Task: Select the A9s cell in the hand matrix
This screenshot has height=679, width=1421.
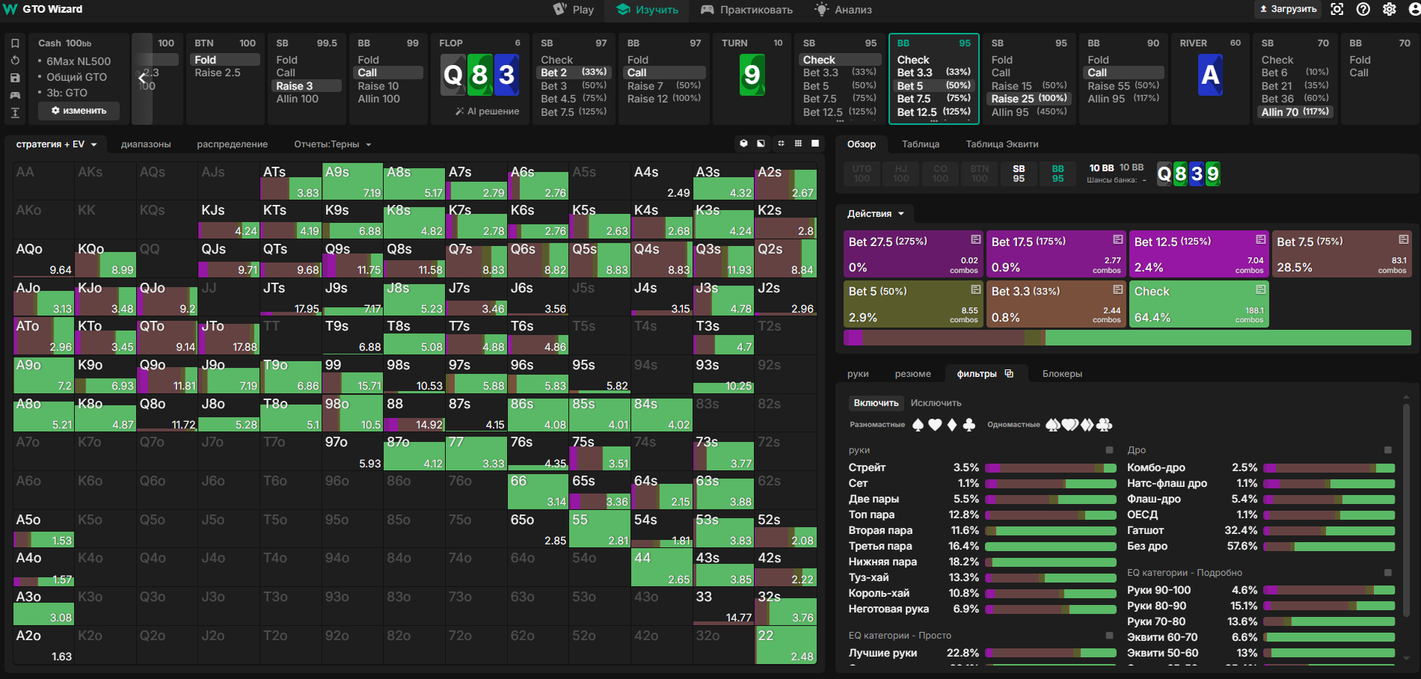Action: click(352, 181)
